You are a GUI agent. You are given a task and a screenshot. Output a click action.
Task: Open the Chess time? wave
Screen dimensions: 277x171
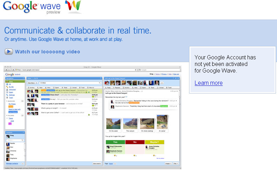(64, 96)
